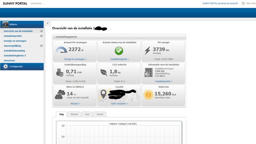Click the 1,8 kg CO2 value

tap(115, 71)
